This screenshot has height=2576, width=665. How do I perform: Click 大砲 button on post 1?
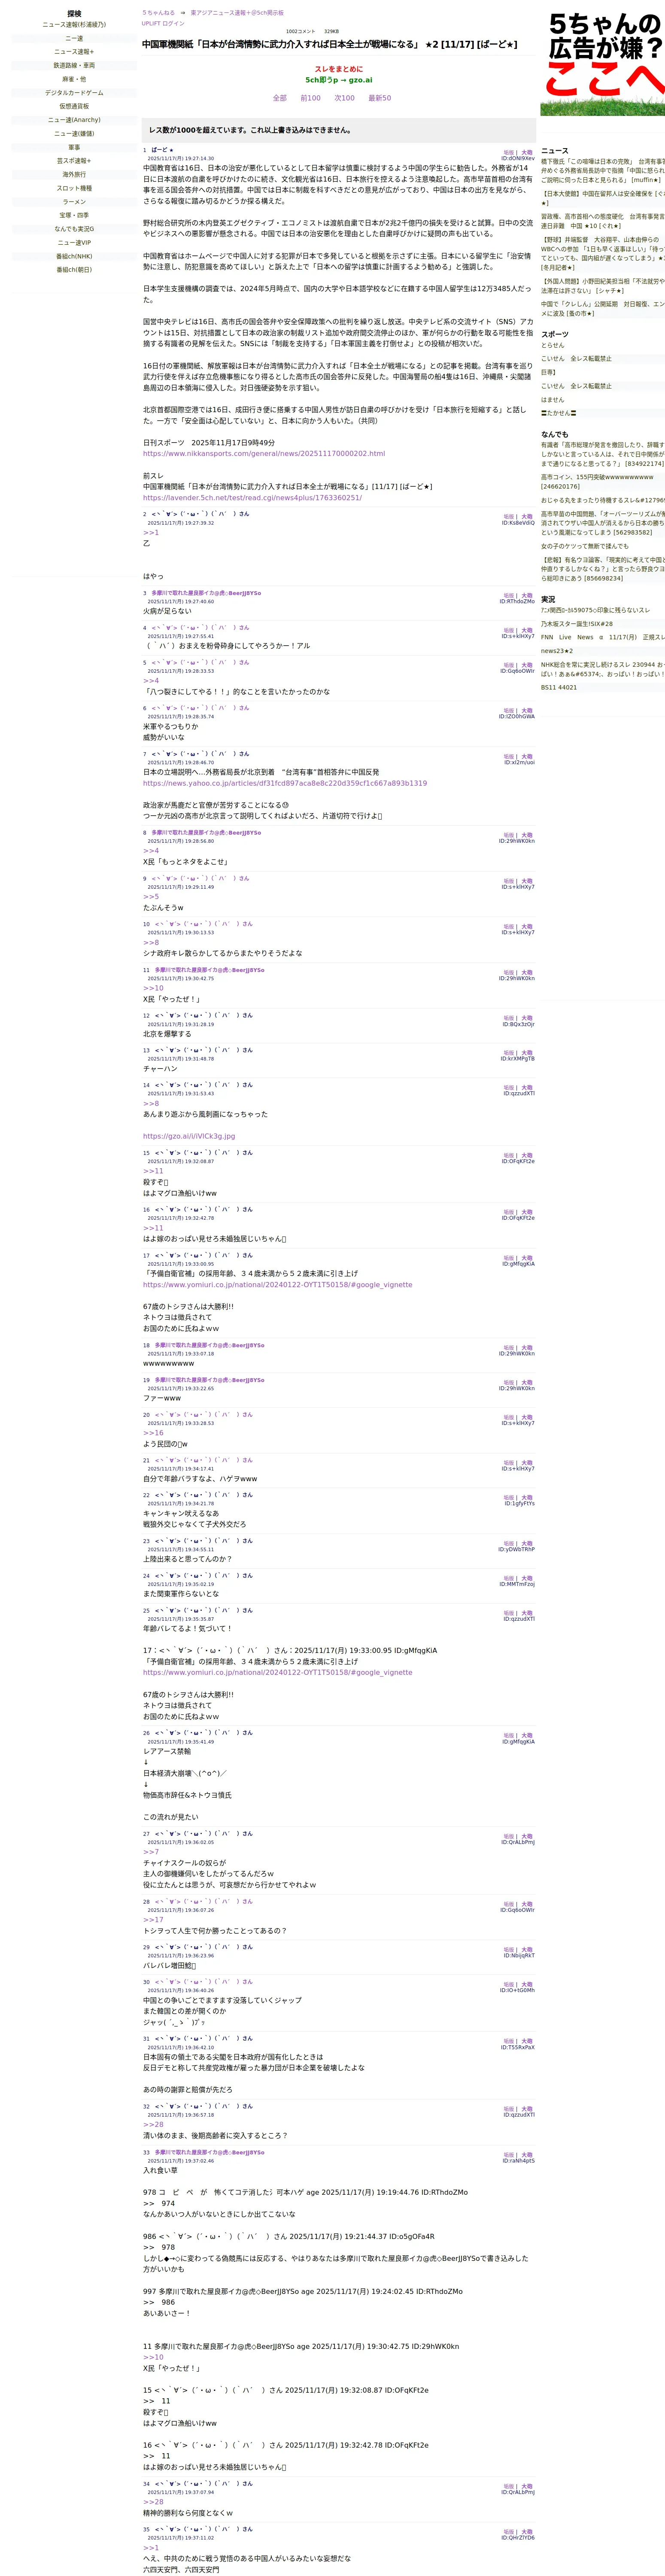[527, 152]
